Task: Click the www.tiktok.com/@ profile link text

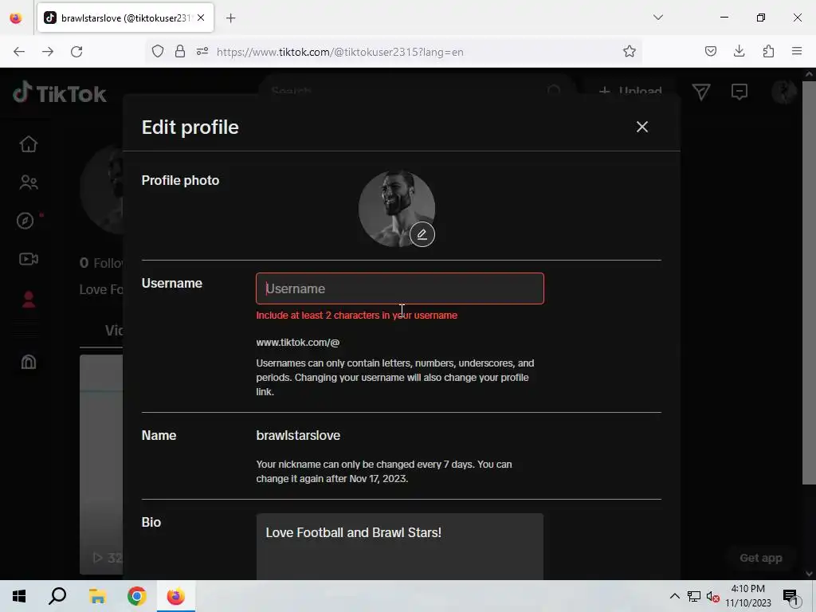Action: coord(298,343)
